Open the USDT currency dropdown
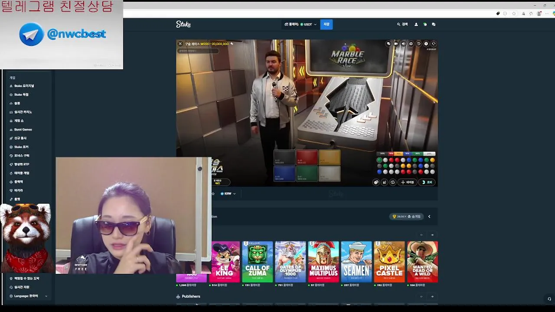Image resolution: width=555 pixels, height=312 pixels. click(300, 24)
